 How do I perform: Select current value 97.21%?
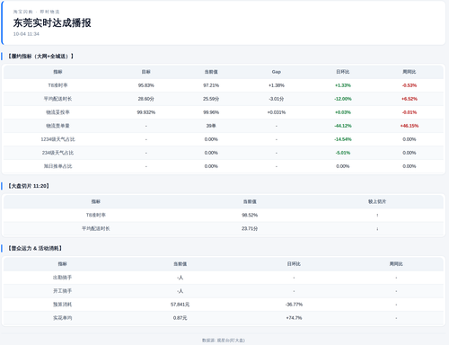211,85
